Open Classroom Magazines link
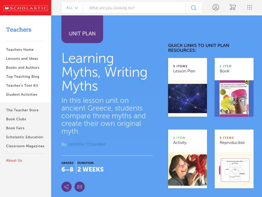 pyautogui.click(x=25, y=146)
